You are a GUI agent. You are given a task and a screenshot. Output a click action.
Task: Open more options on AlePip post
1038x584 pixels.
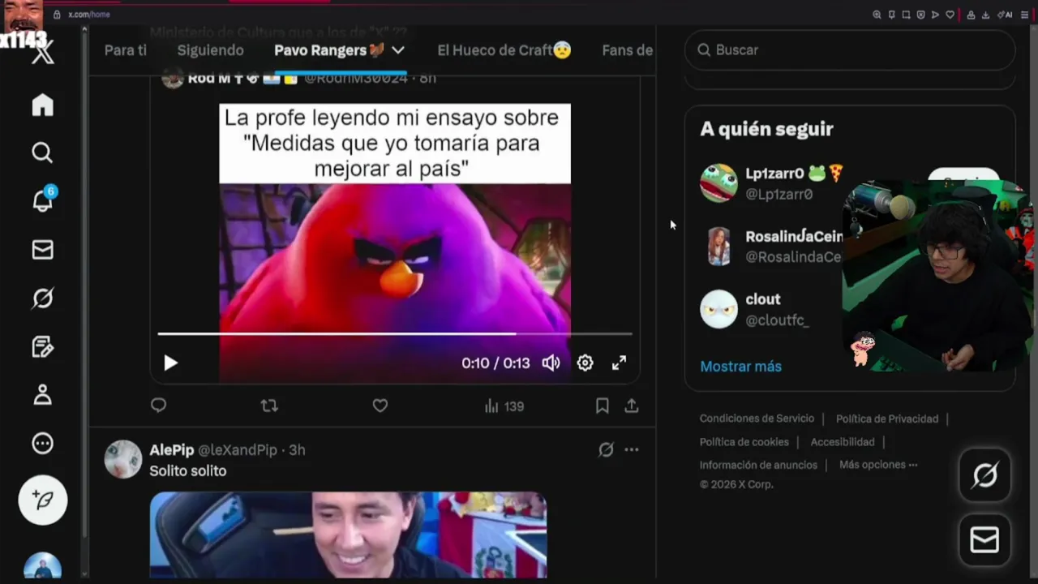(632, 449)
